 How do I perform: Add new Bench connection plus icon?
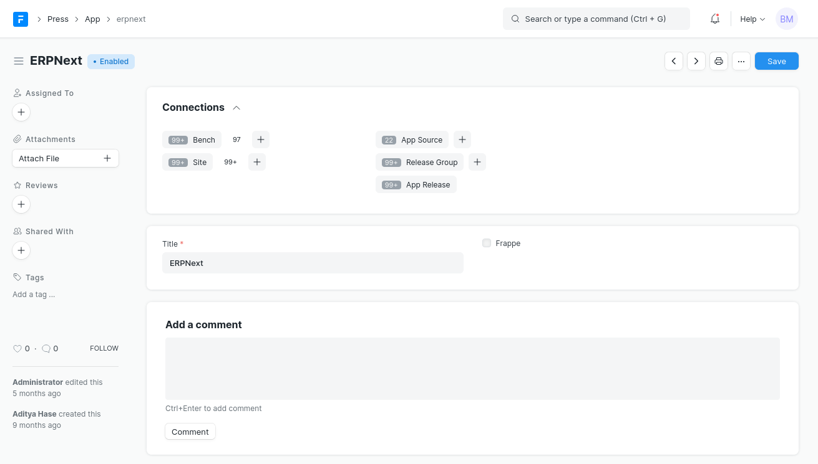click(261, 140)
